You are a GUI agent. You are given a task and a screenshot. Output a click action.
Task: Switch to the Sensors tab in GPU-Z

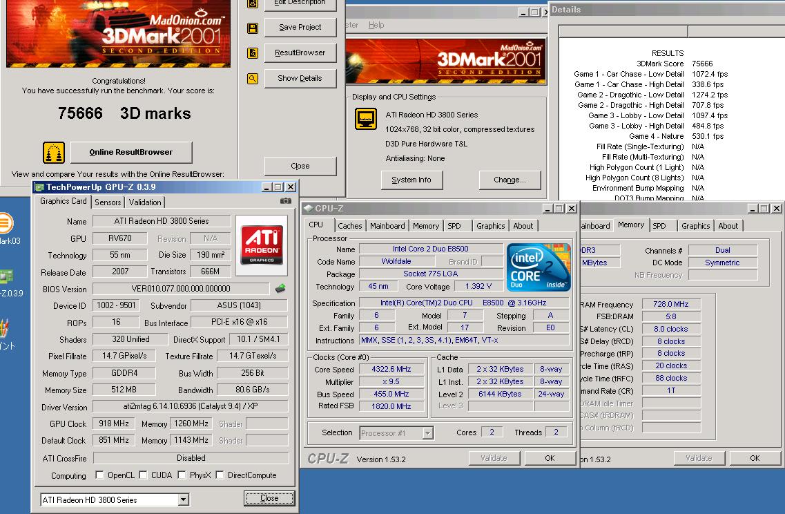pos(108,202)
